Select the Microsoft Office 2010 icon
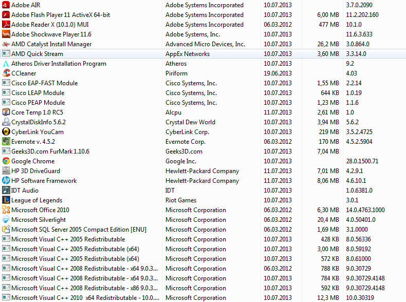This screenshot has width=406, height=302. tap(6, 210)
